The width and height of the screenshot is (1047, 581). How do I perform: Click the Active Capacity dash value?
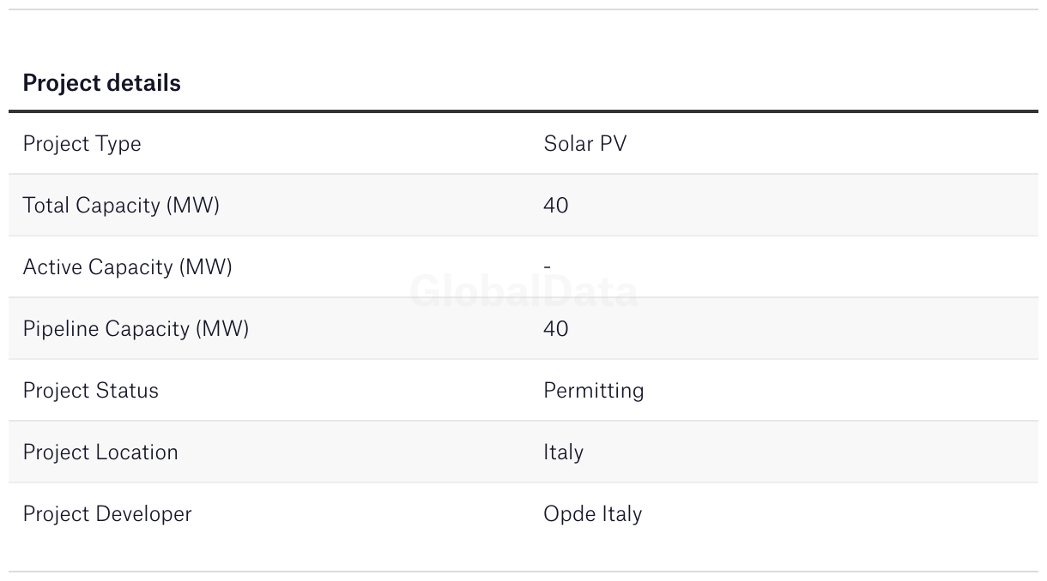click(548, 267)
